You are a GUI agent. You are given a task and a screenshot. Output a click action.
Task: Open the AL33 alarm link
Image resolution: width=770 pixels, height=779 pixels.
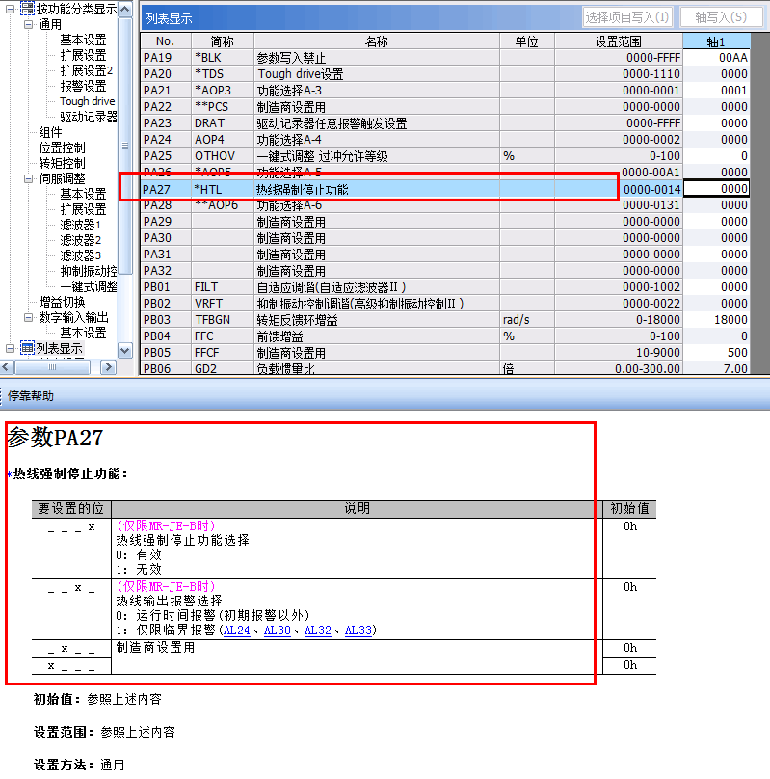point(359,631)
